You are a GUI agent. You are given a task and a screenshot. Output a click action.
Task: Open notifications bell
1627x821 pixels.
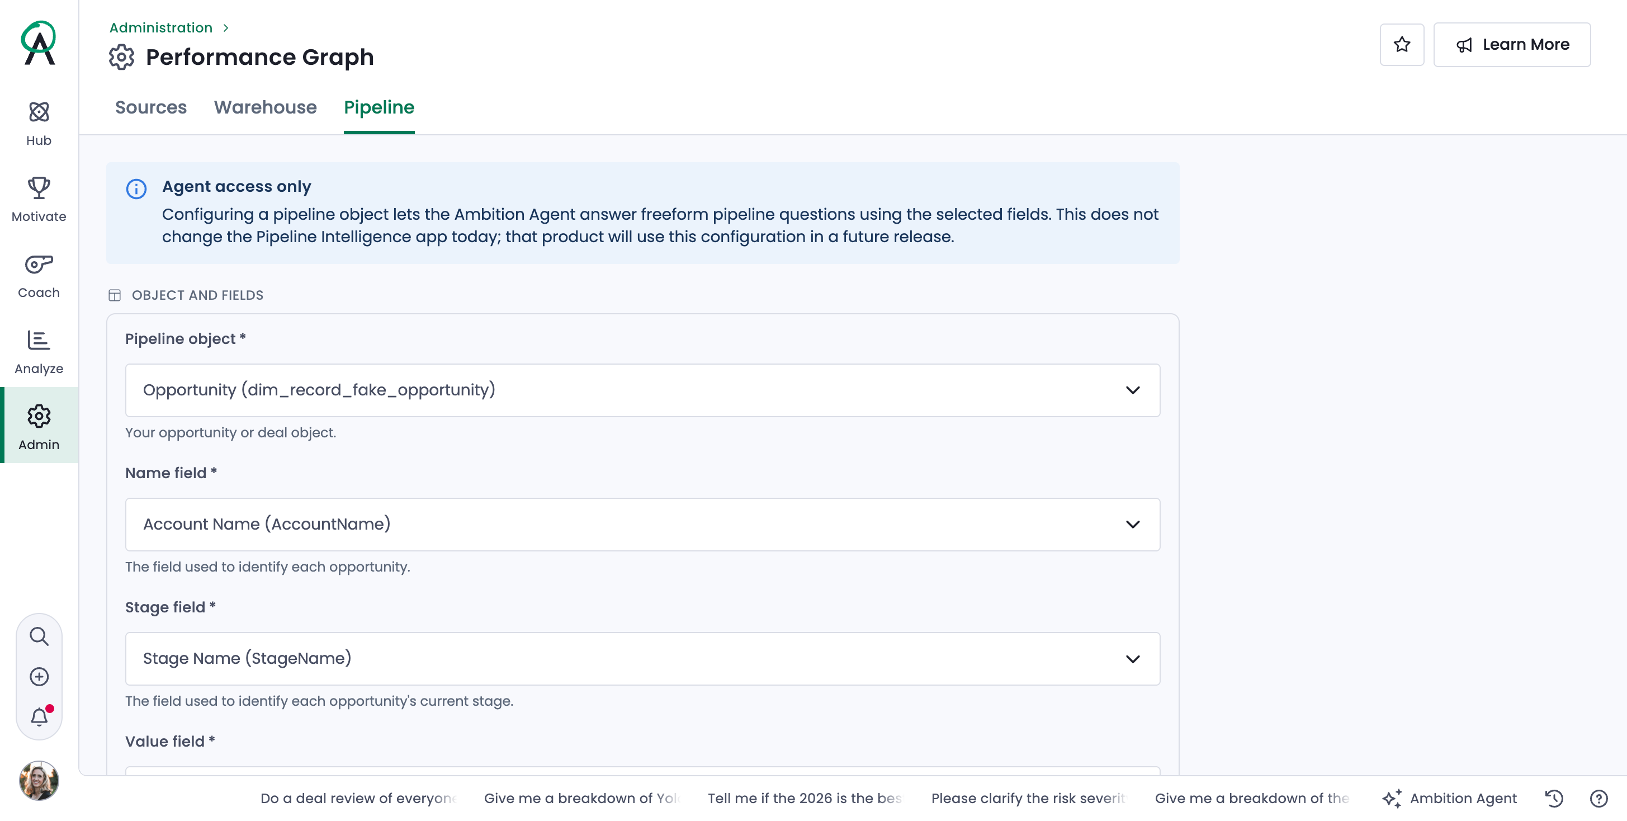39,716
